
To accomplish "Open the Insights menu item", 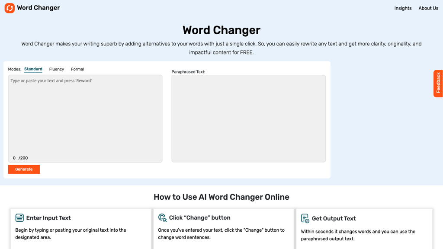I will coord(403,8).
